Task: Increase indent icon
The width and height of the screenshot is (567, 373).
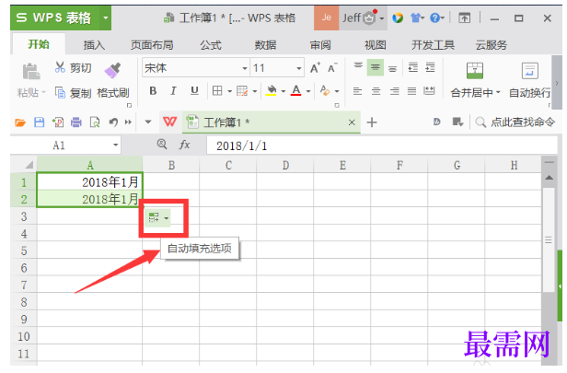Action: click(x=431, y=67)
